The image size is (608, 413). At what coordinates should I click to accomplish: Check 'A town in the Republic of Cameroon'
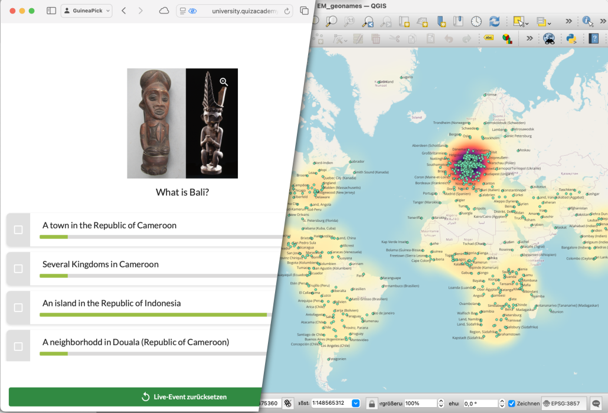[18, 230]
